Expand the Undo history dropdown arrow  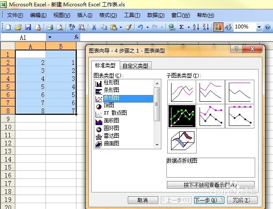[x=147, y=27]
